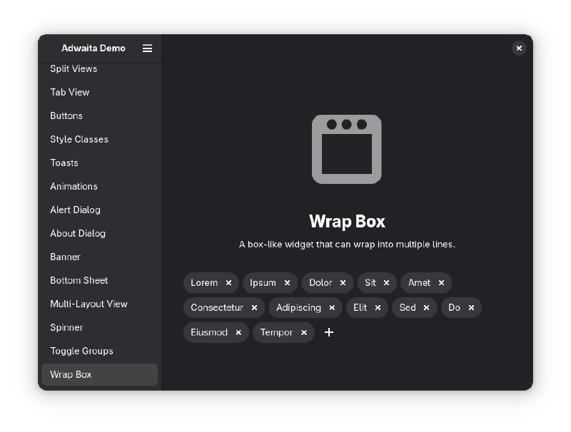
Task: Click the x on Adipiscing tag
Action: [332, 308]
